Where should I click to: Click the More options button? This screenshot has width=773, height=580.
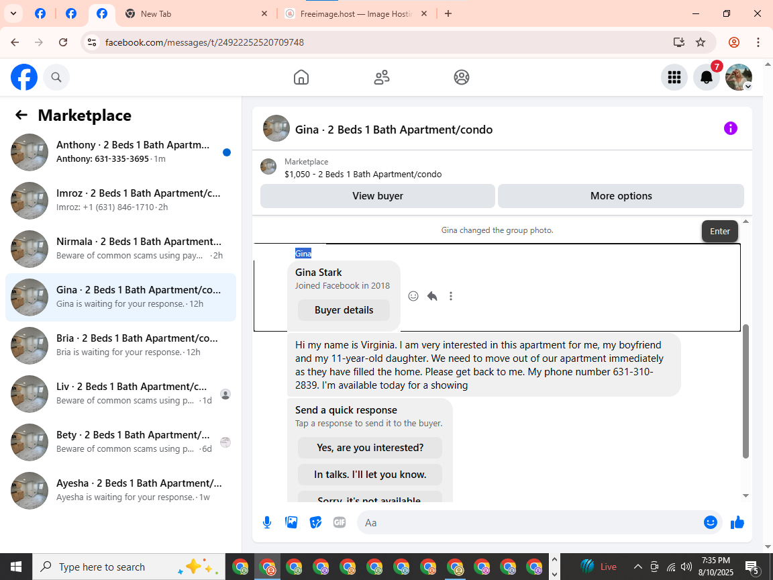click(621, 196)
